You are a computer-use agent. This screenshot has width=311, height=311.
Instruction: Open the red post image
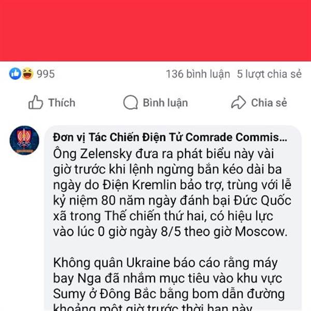click(155, 31)
